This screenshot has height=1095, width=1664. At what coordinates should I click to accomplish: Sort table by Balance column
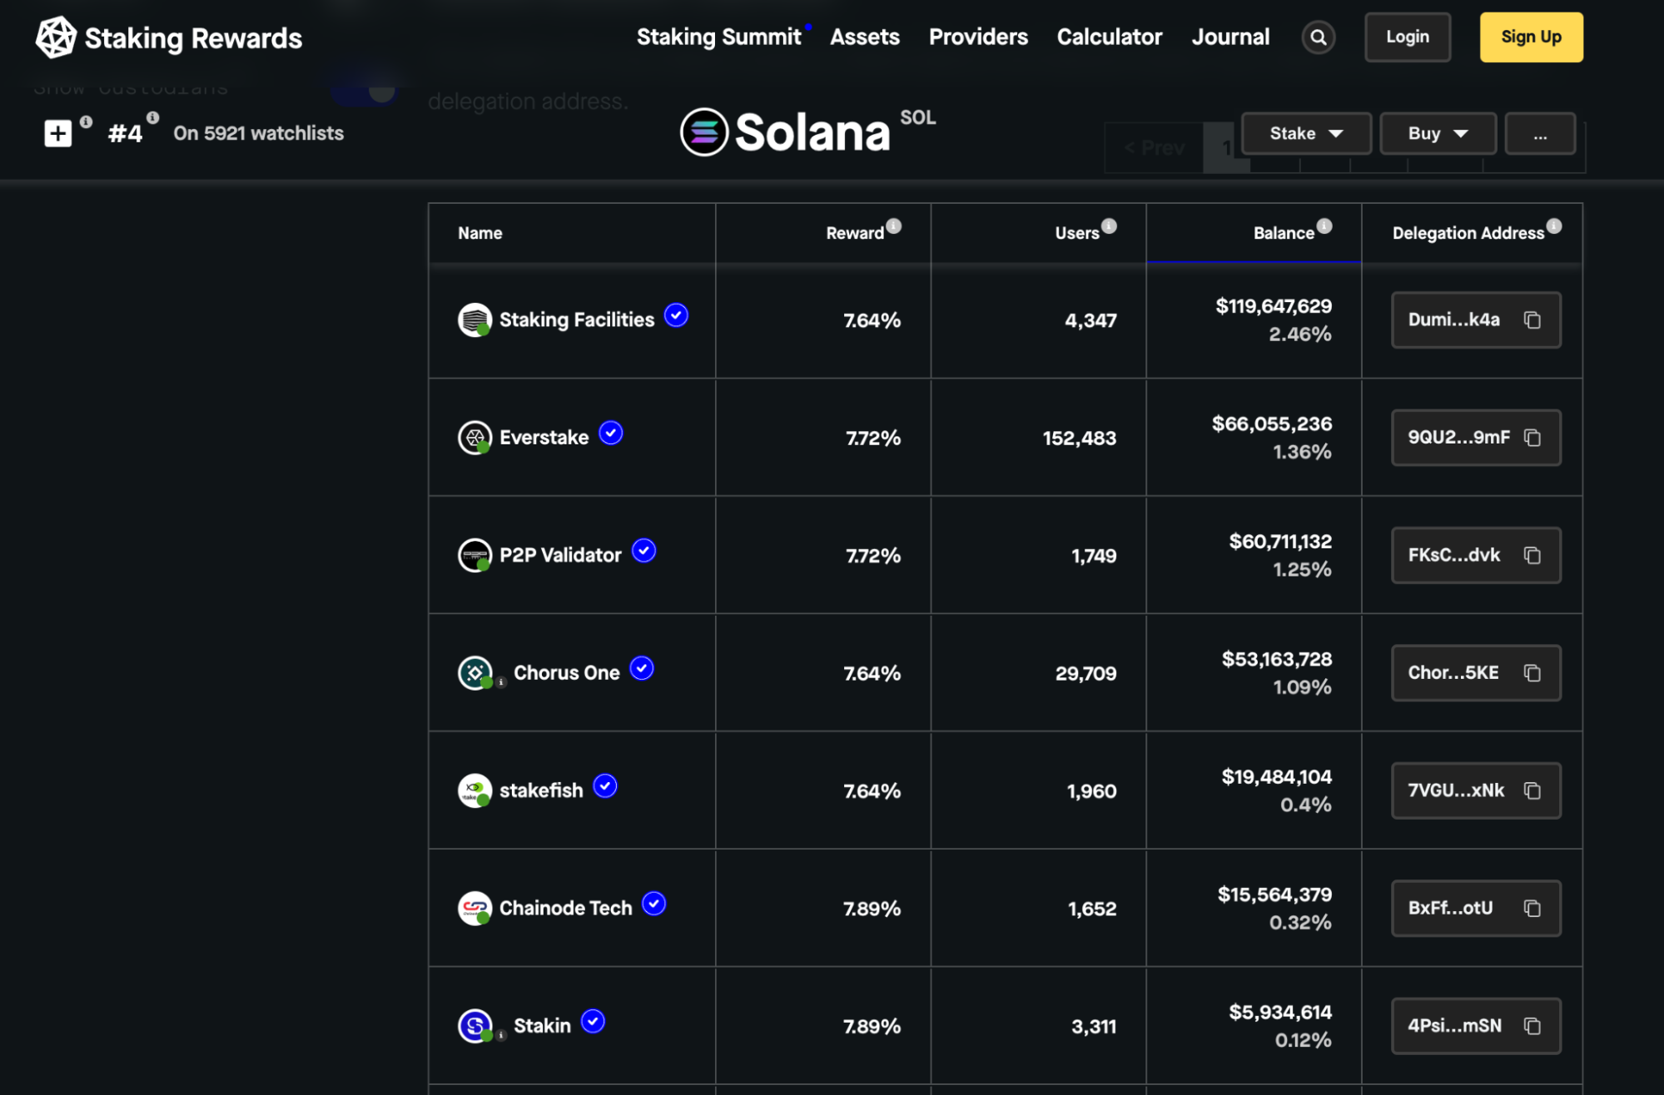point(1283,234)
